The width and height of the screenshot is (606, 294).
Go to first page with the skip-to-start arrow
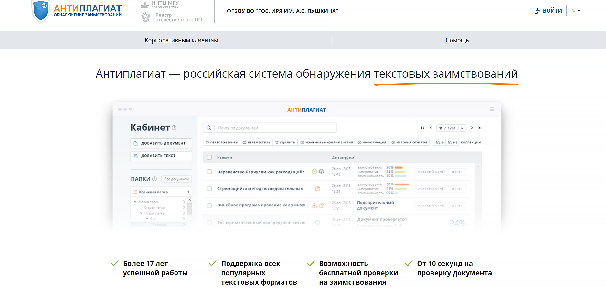tap(423, 128)
